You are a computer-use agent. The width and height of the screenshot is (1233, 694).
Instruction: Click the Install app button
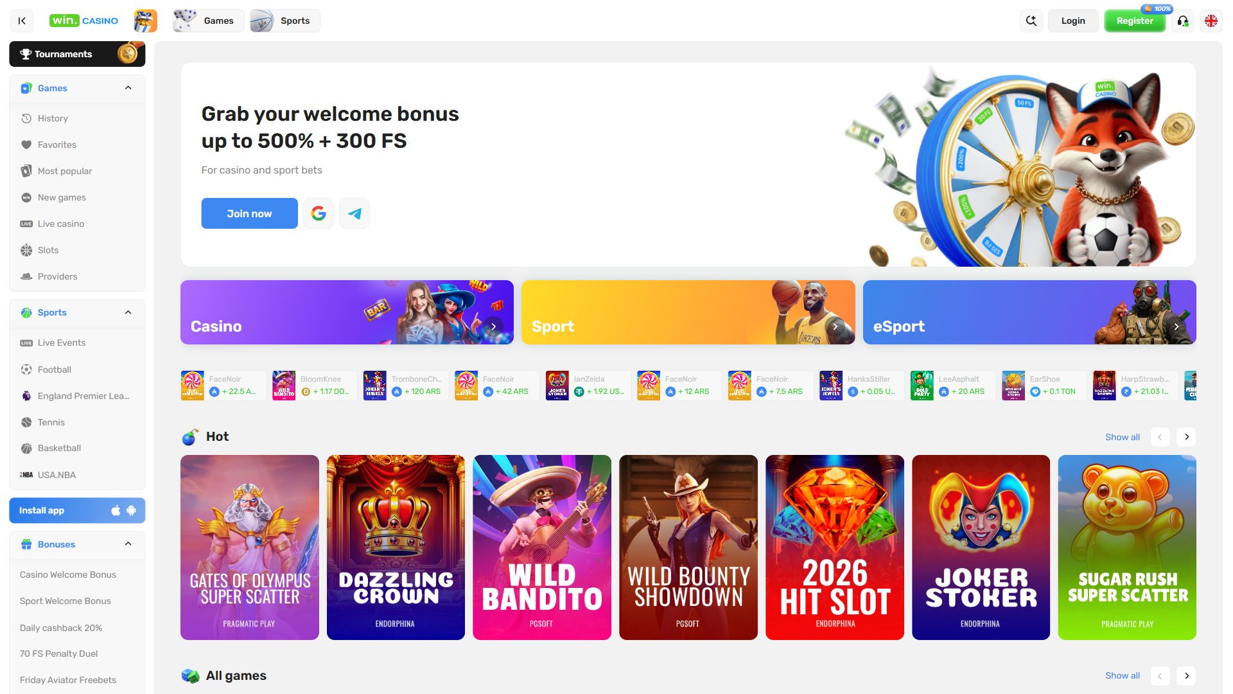77,510
